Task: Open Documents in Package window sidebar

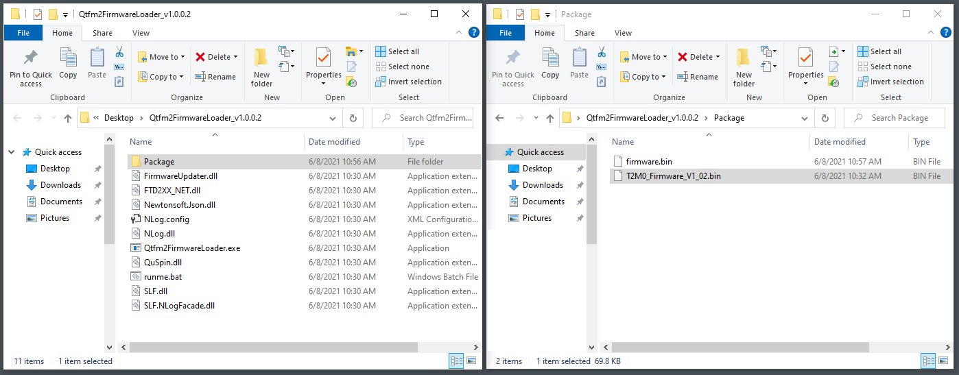Action: coord(543,202)
